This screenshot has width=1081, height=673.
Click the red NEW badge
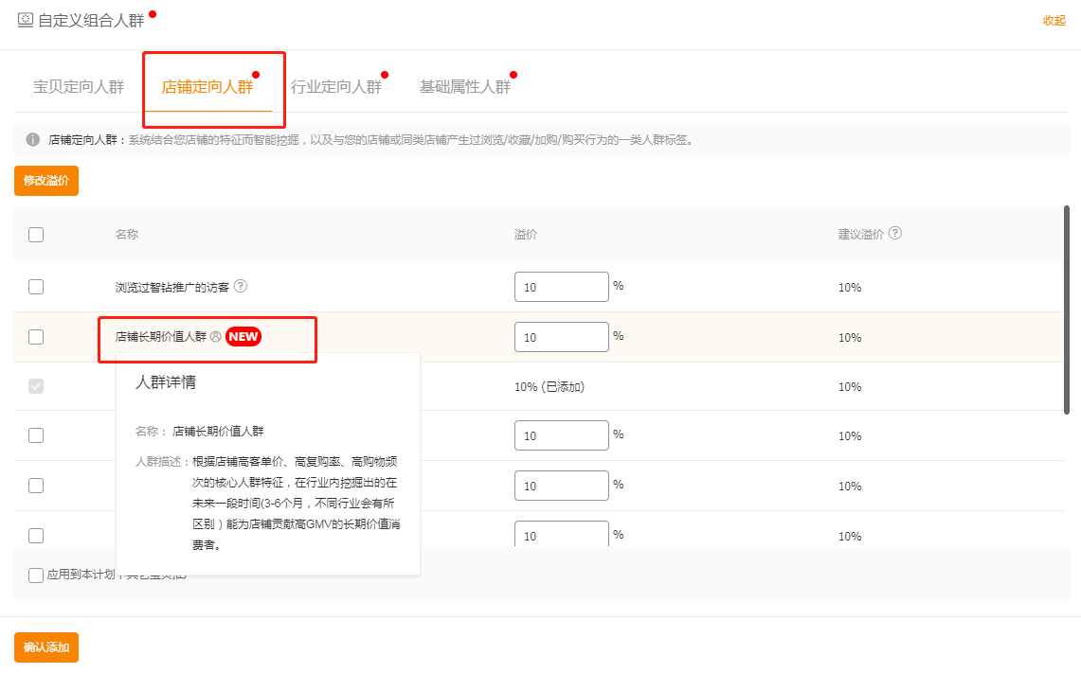click(x=243, y=336)
